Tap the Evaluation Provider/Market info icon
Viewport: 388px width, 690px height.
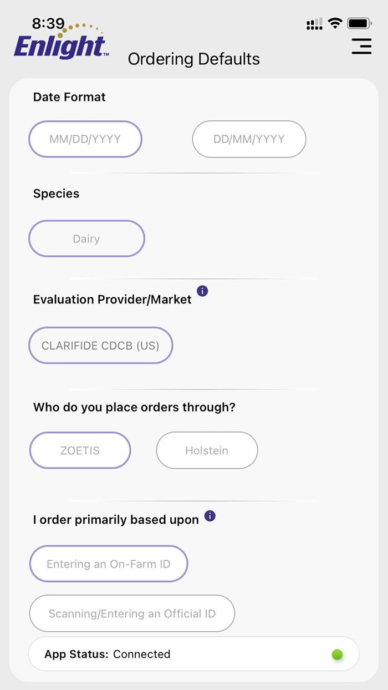click(x=202, y=291)
